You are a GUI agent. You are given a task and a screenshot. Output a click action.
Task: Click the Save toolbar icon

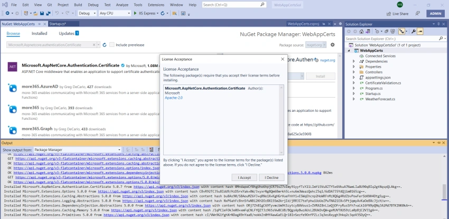tap(42, 13)
